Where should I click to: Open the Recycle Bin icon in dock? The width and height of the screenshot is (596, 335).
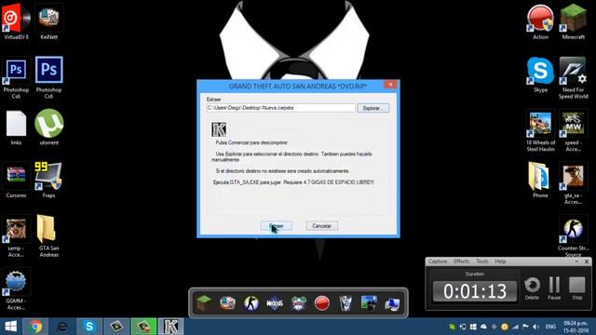click(x=345, y=303)
